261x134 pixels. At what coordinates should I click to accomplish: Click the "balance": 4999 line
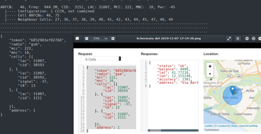coord(173,69)
